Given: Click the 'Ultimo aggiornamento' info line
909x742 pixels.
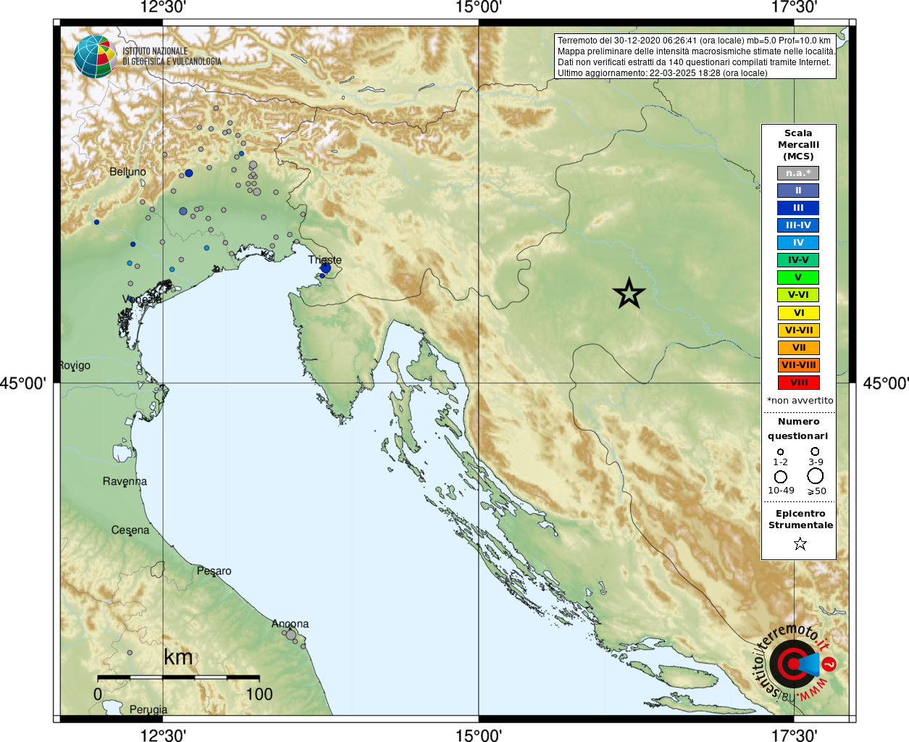Looking at the screenshot, I should [662, 73].
